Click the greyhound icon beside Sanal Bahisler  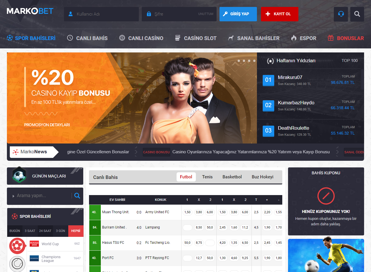pyautogui.click(x=231, y=38)
